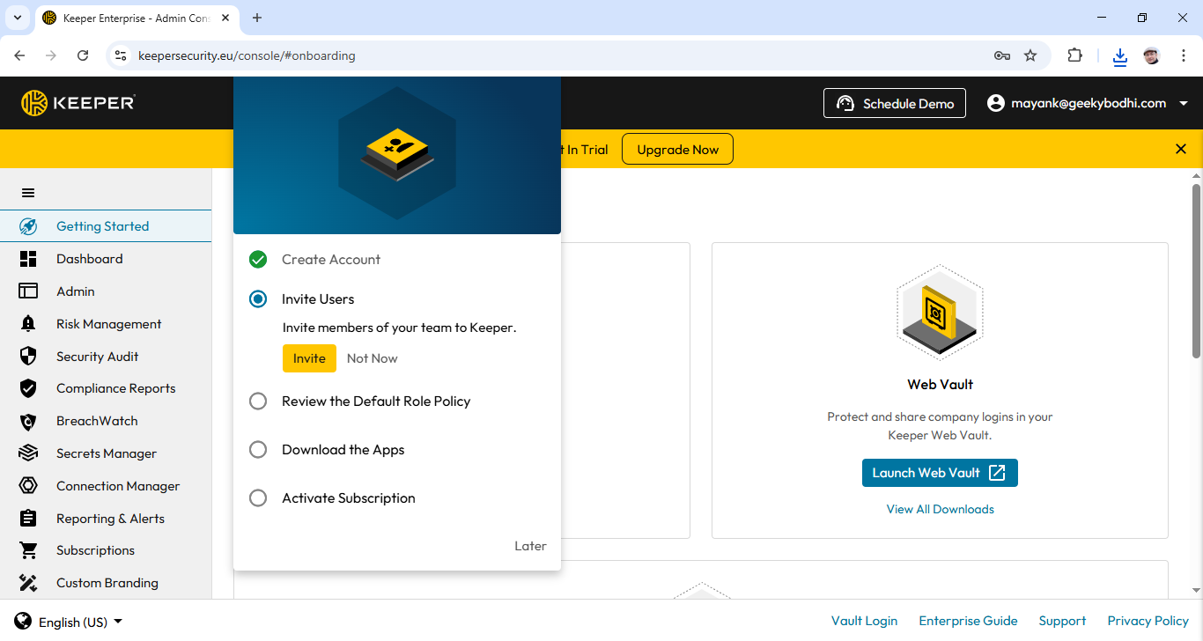Click the Custom Branding wand icon
1203x641 pixels.
coord(28,583)
